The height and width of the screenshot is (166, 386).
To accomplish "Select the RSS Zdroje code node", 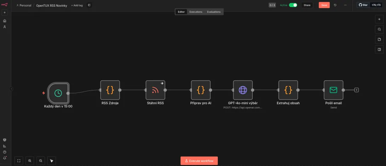I will (x=110, y=90).
